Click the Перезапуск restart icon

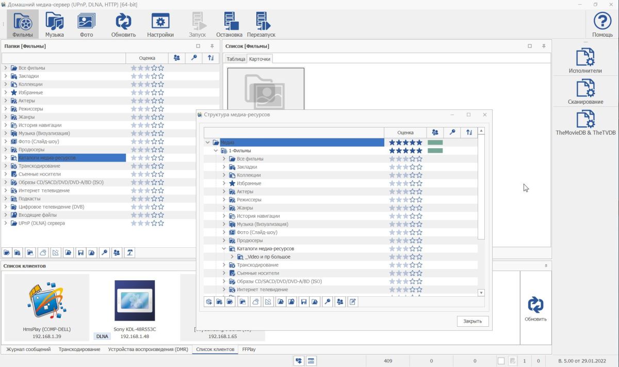[261, 24]
